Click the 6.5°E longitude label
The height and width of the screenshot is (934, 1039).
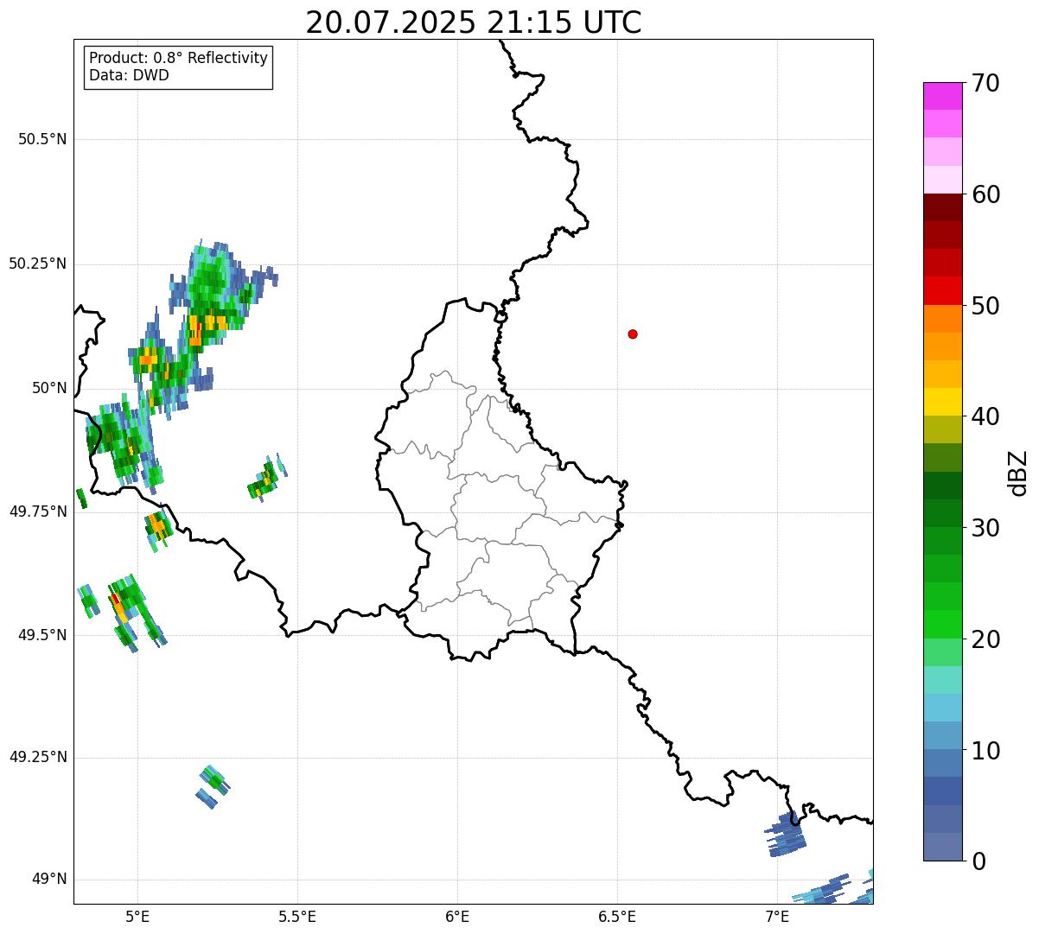[617, 916]
